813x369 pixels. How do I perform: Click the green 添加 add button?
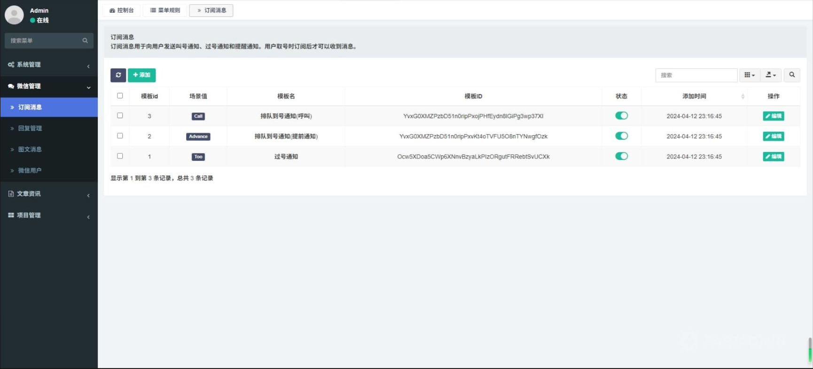[x=141, y=75]
